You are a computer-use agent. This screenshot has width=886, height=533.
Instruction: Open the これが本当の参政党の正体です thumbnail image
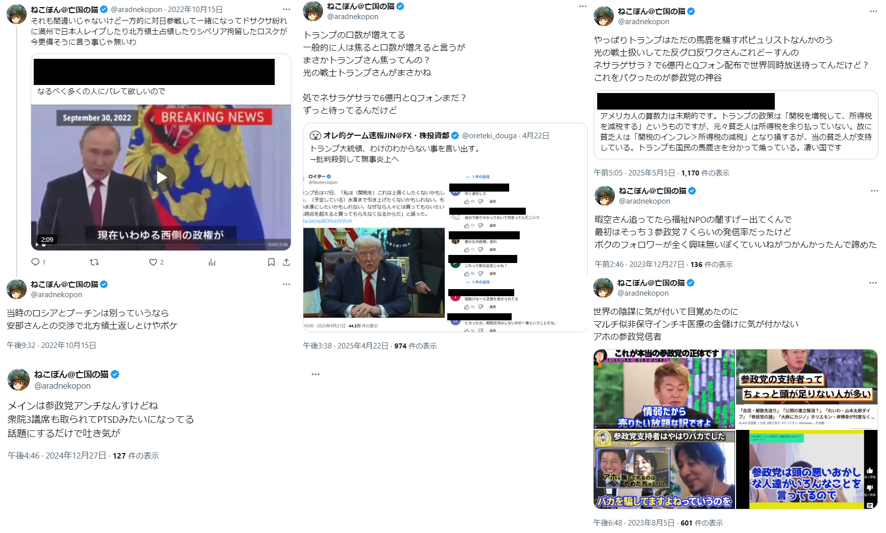point(664,389)
